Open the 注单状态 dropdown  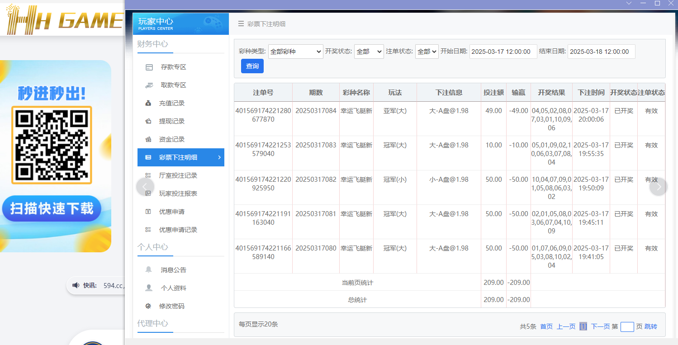click(x=427, y=51)
